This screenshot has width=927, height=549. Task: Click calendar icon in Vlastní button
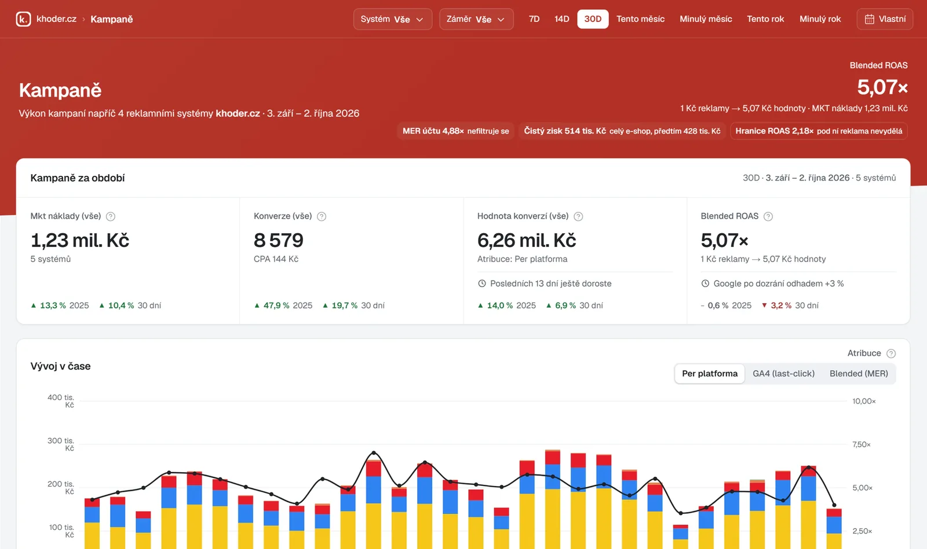click(869, 19)
